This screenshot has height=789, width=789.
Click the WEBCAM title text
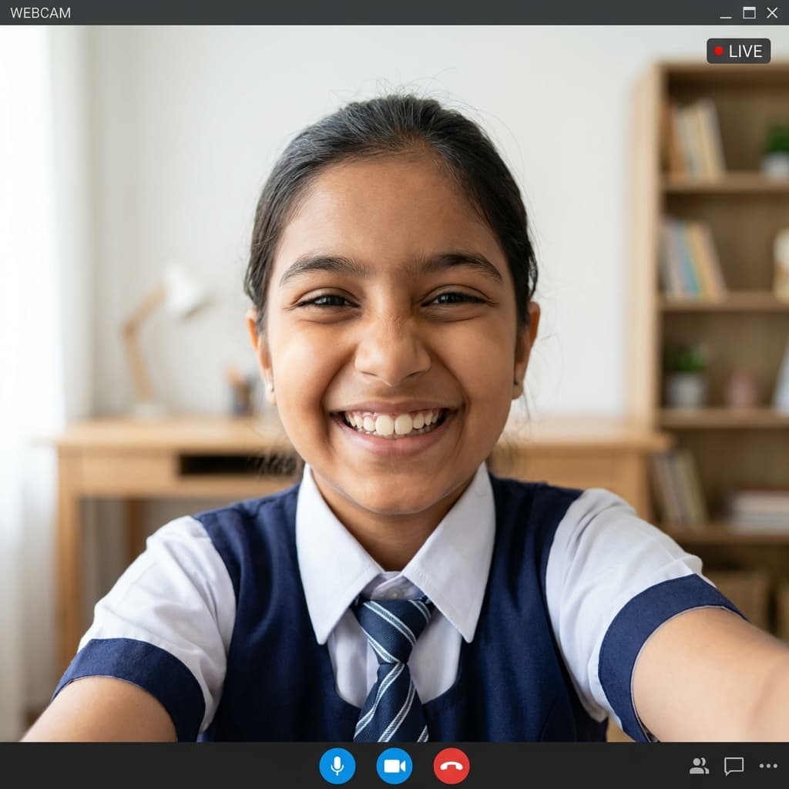[40, 13]
